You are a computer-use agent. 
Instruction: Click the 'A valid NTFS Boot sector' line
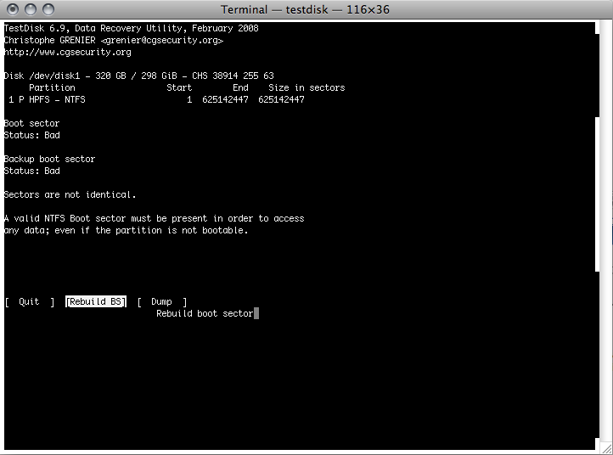pos(154,218)
